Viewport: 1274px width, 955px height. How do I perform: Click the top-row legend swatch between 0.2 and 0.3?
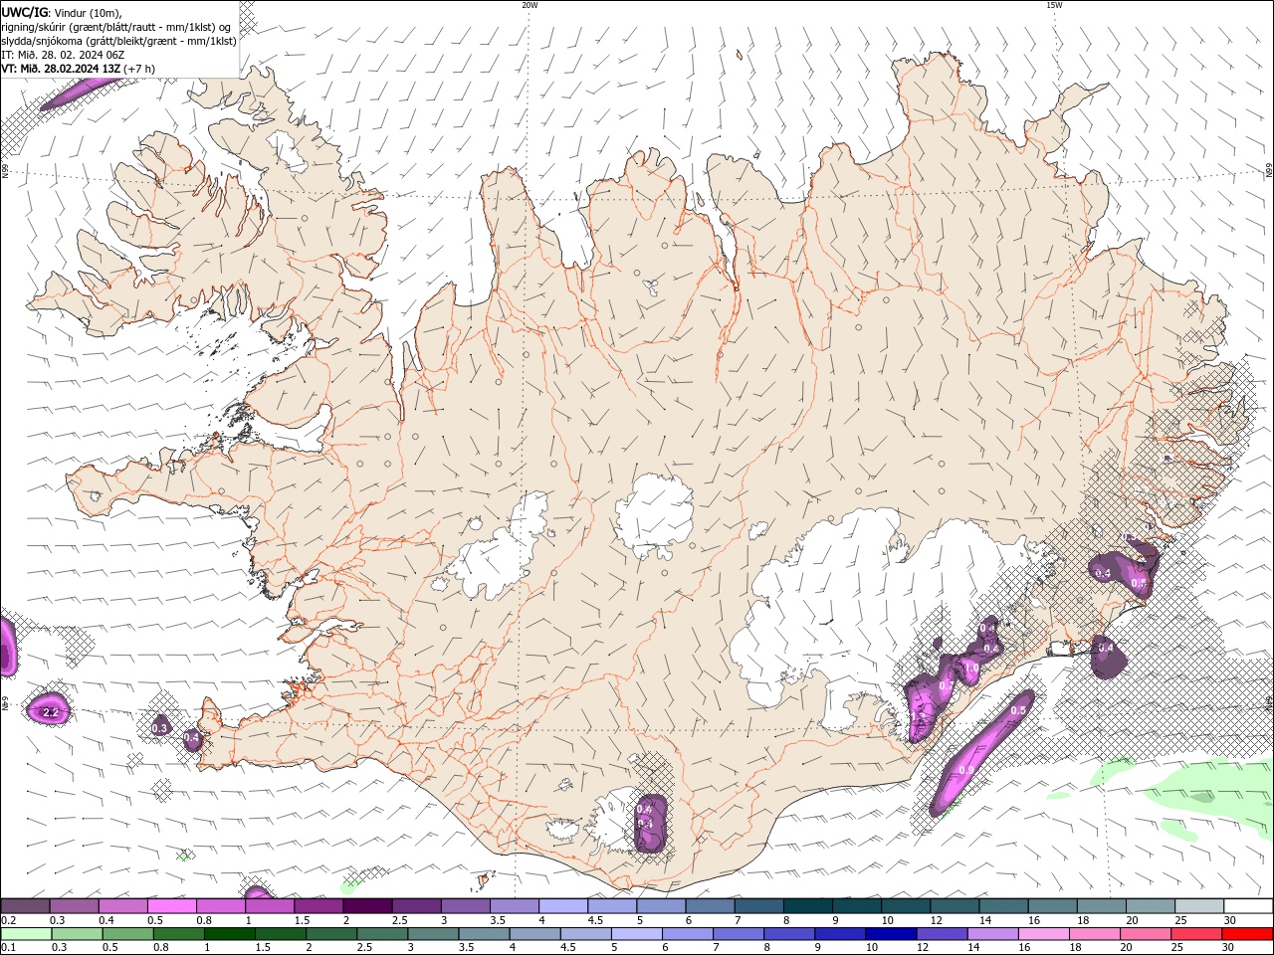(x=25, y=906)
